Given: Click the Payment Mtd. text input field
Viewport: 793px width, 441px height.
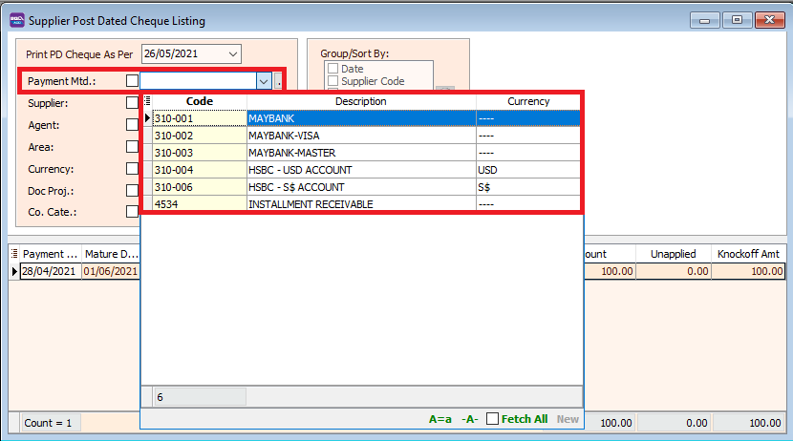Looking at the screenshot, I should tap(197, 82).
